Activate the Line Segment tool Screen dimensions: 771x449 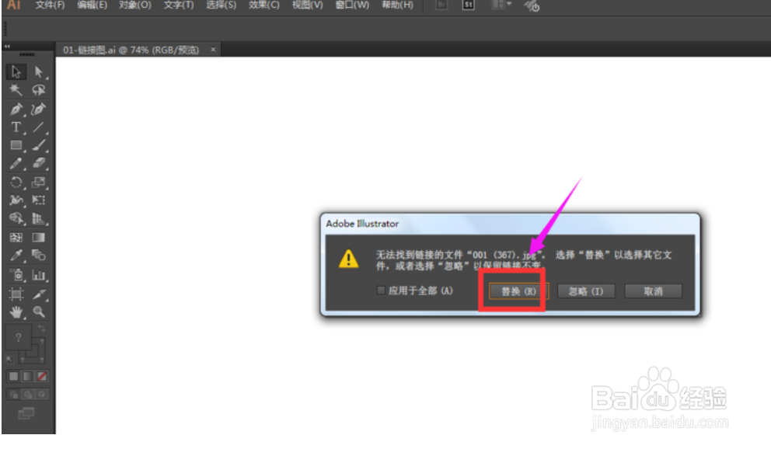coord(39,127)
